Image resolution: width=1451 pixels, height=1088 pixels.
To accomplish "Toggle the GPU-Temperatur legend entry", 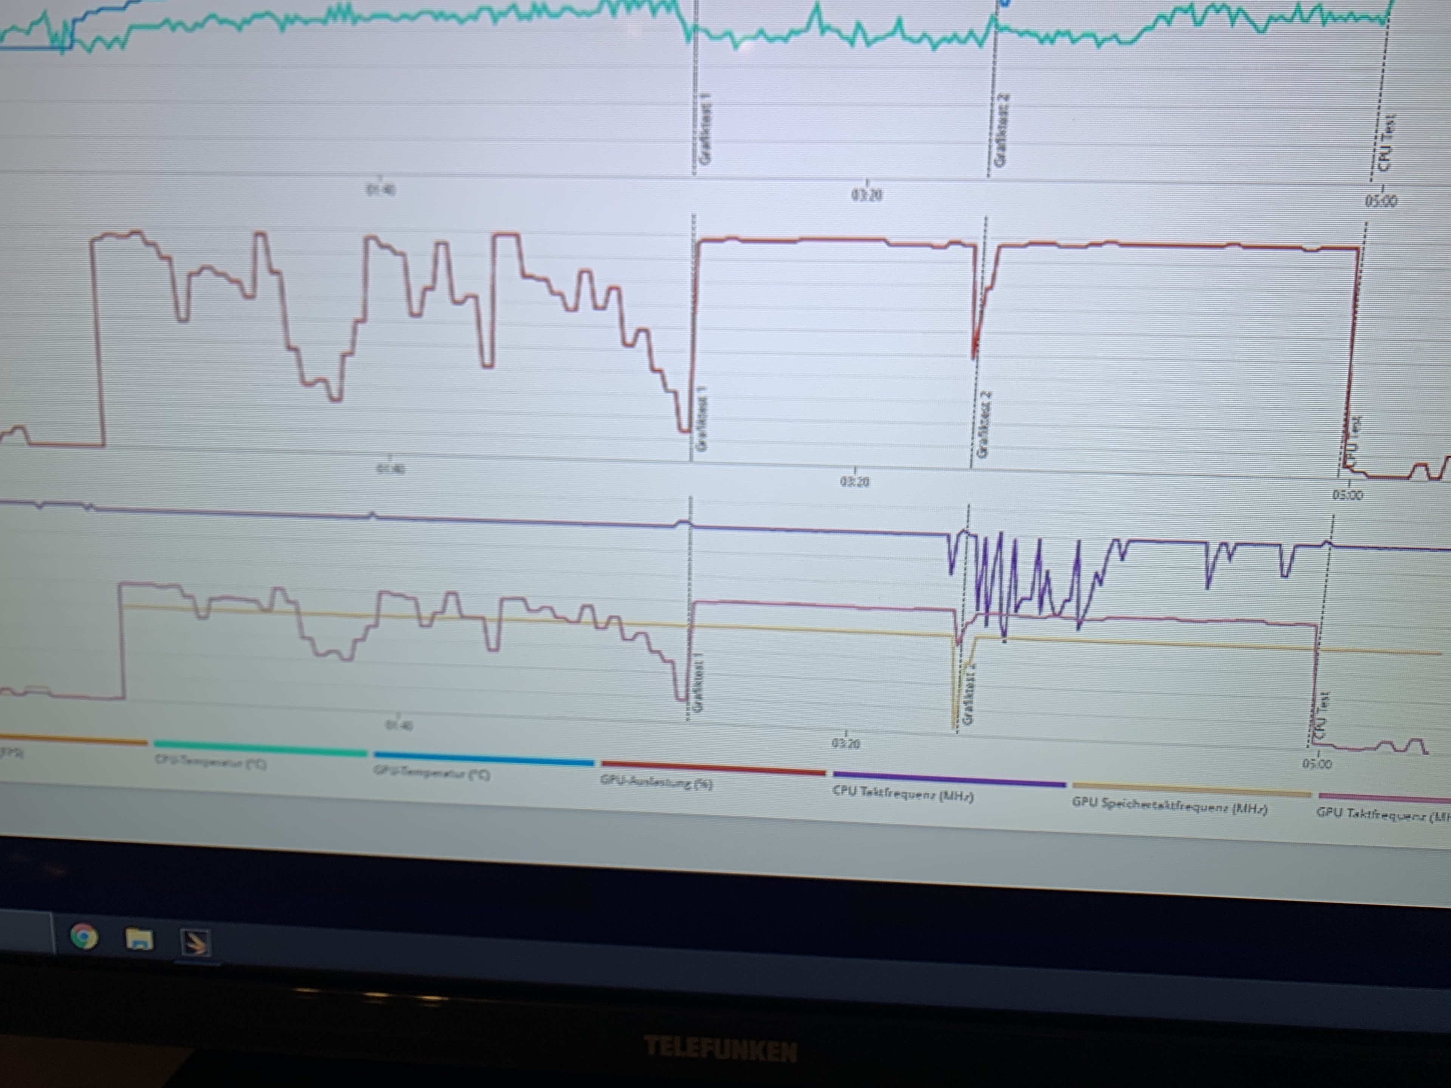I will coord(432,773).
